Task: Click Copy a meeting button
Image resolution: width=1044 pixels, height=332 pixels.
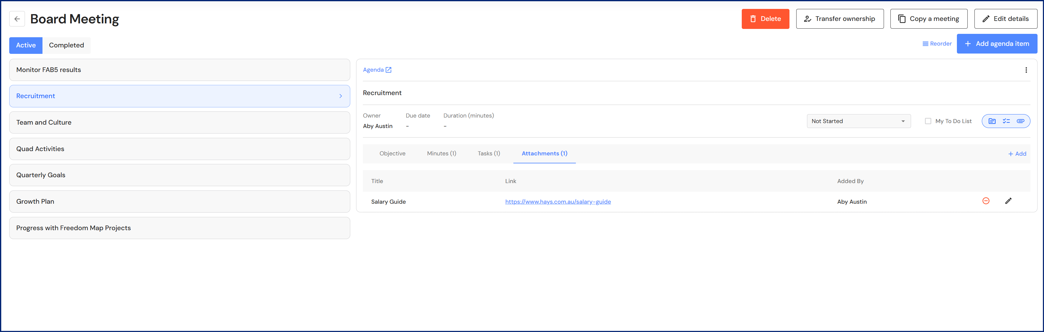Action: coord(929,19)
